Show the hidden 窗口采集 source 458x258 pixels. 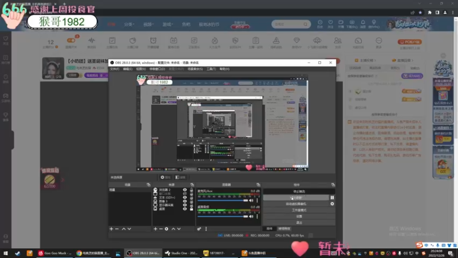tap(184, 194)
